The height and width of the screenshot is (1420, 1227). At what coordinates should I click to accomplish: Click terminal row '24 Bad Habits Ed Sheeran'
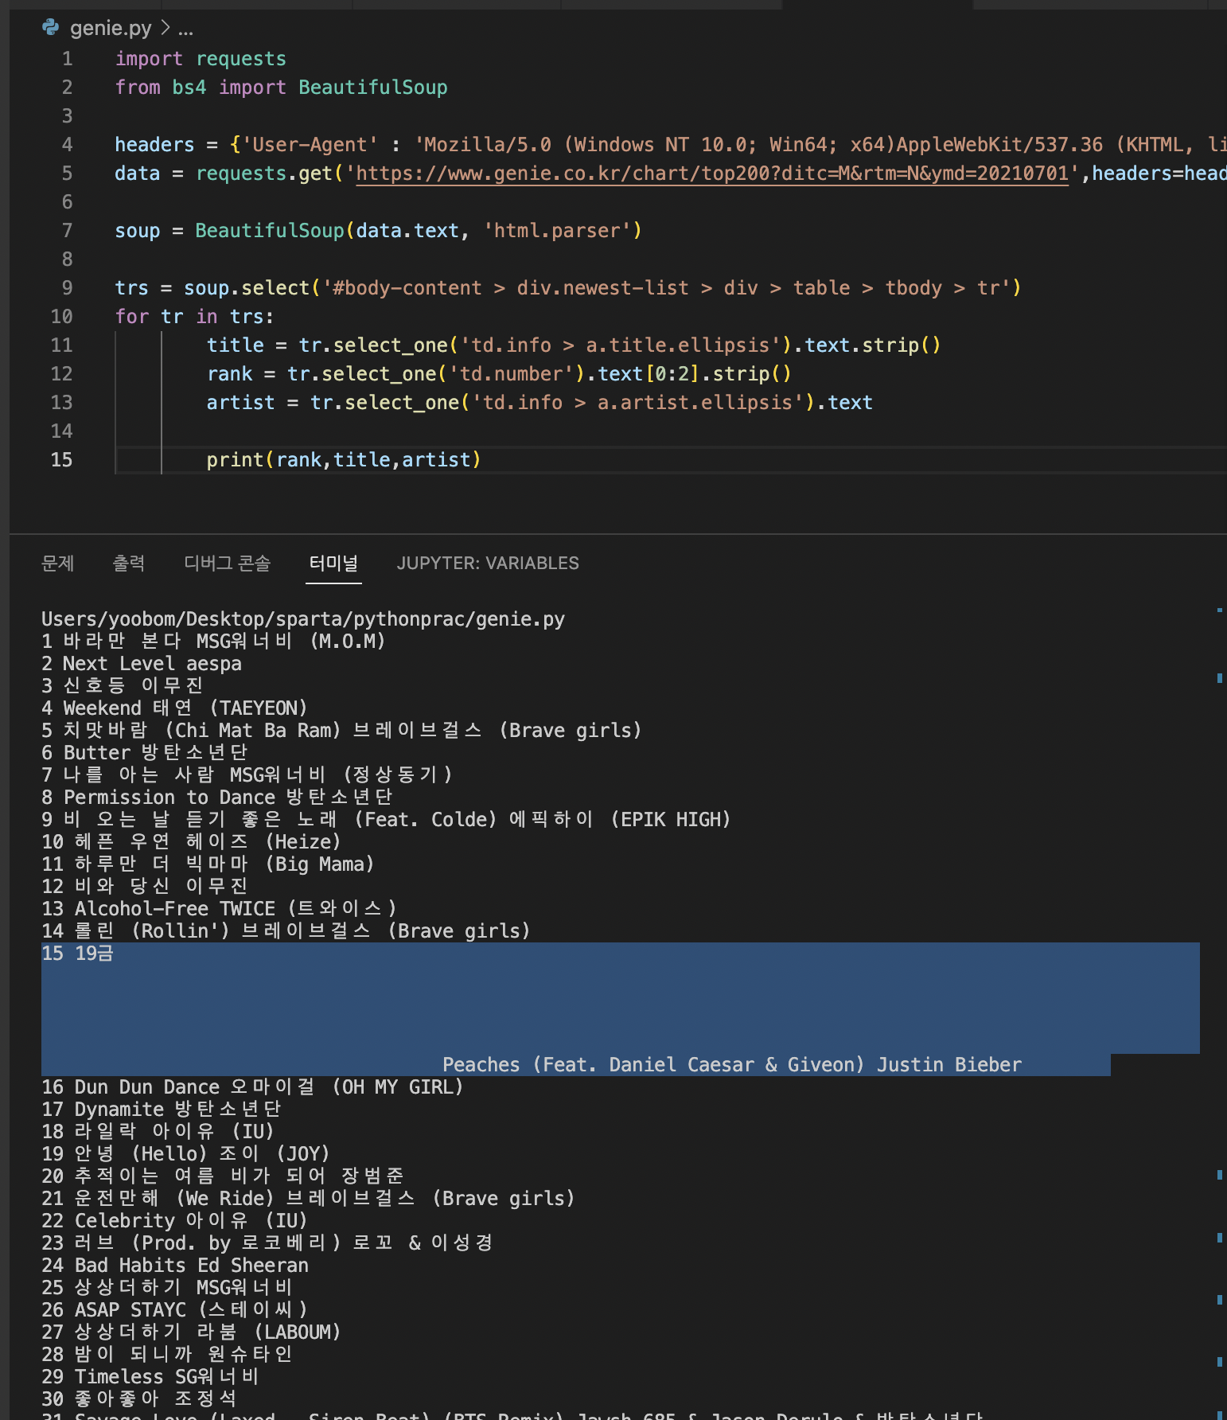[175, 1266]
